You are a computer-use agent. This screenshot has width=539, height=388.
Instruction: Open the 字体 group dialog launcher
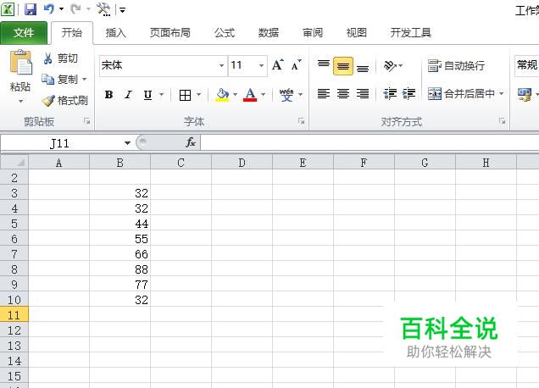[x=301, y=121]
